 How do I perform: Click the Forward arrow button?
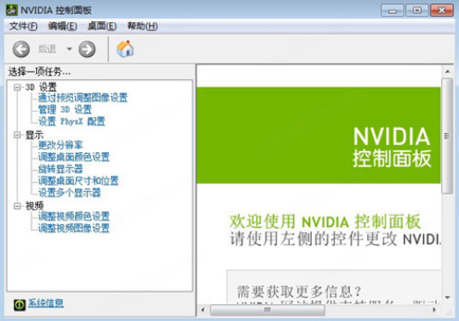pyautogui.click(x=87, y=49)
